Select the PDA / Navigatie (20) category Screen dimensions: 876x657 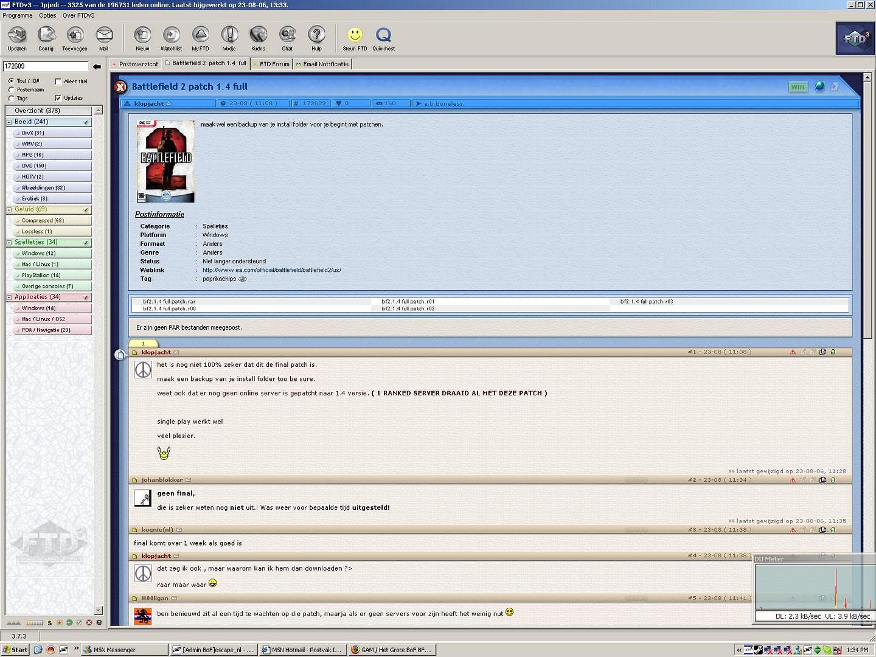[x=52, y=330]
